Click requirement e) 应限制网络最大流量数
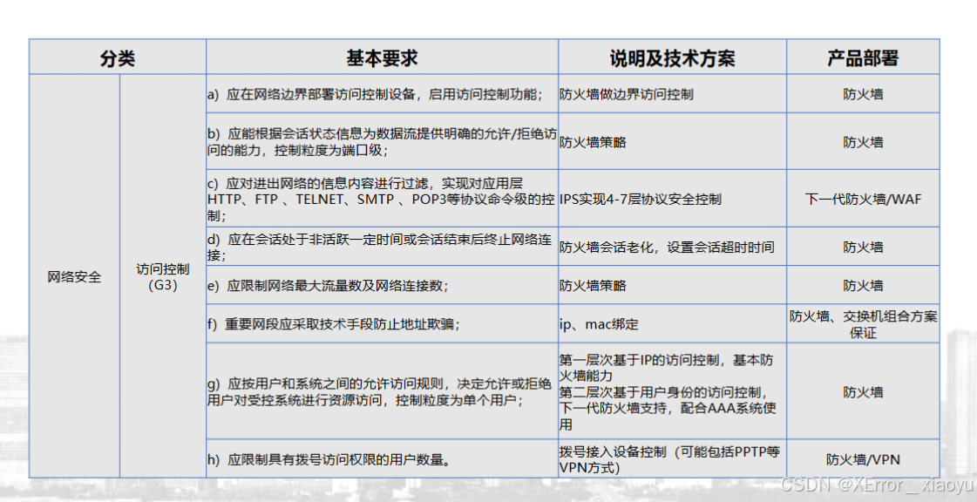 [x=382, y=285]
